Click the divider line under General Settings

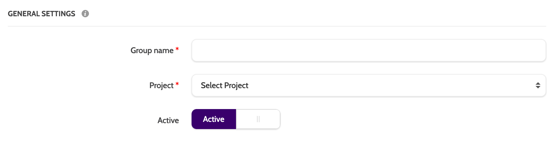(277, 26)
